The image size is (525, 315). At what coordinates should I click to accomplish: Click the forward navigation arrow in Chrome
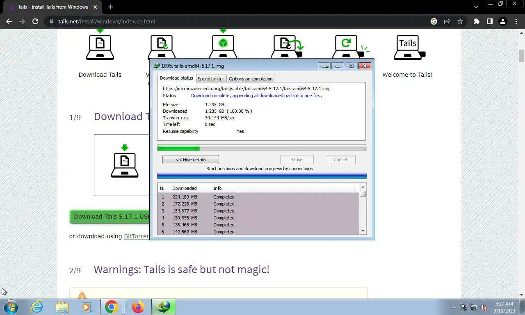22,21
